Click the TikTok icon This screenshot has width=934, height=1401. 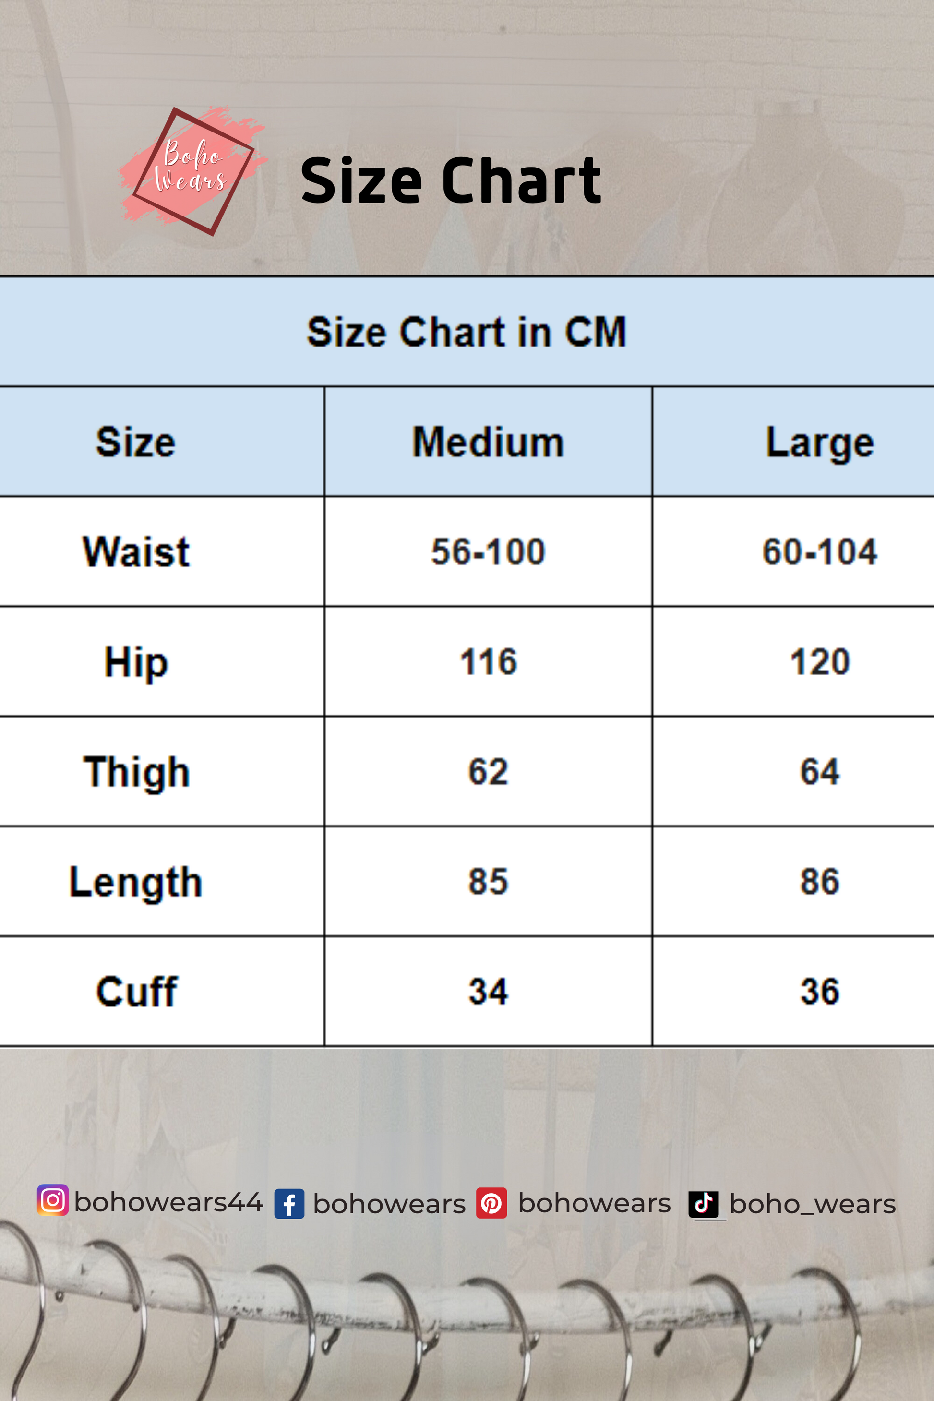click(704, 1204)
